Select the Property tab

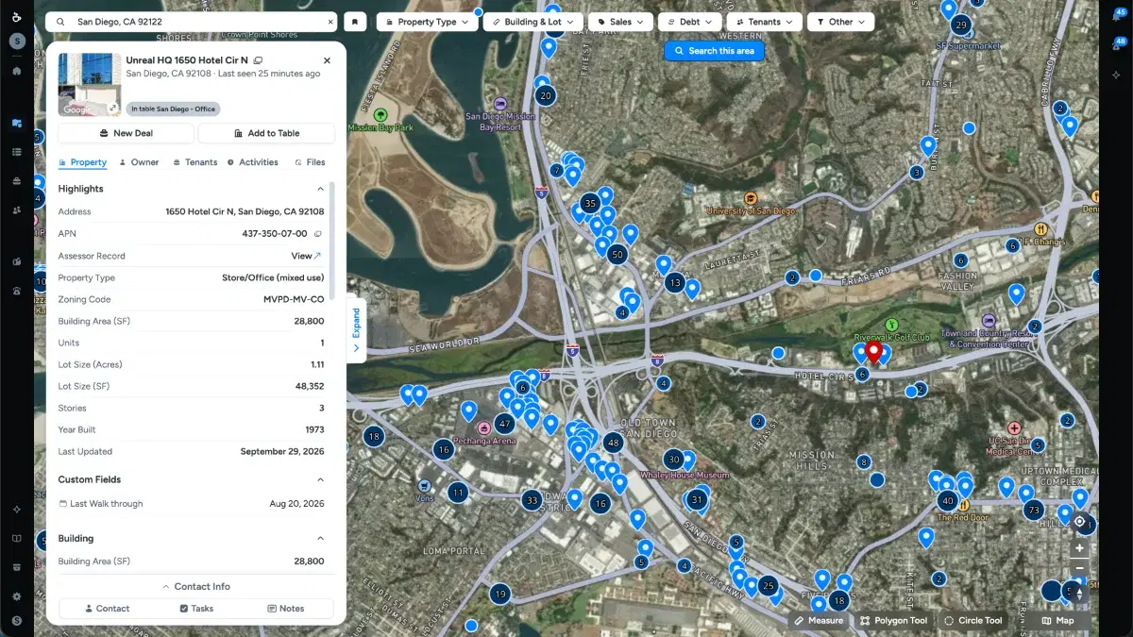pos(83,162)
